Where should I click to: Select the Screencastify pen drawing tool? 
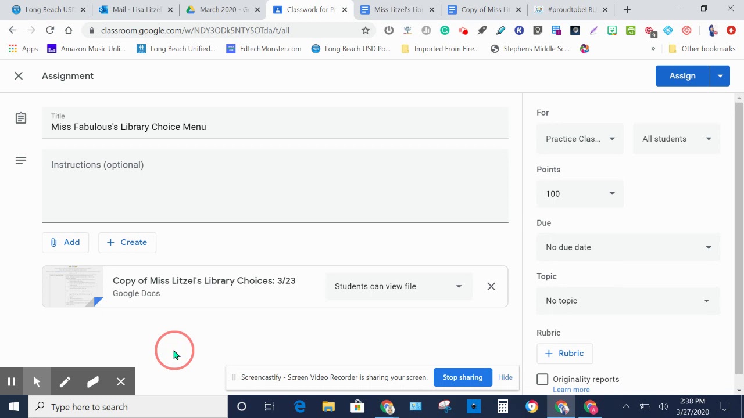65,381
